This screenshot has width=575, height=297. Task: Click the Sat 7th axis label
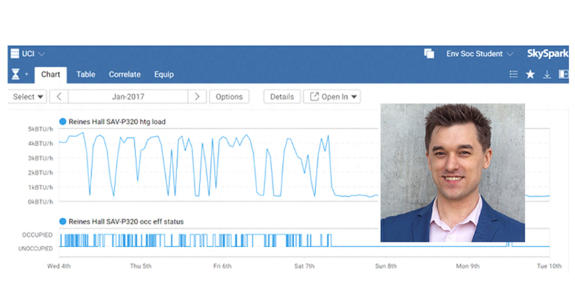[x=304, y=266]
